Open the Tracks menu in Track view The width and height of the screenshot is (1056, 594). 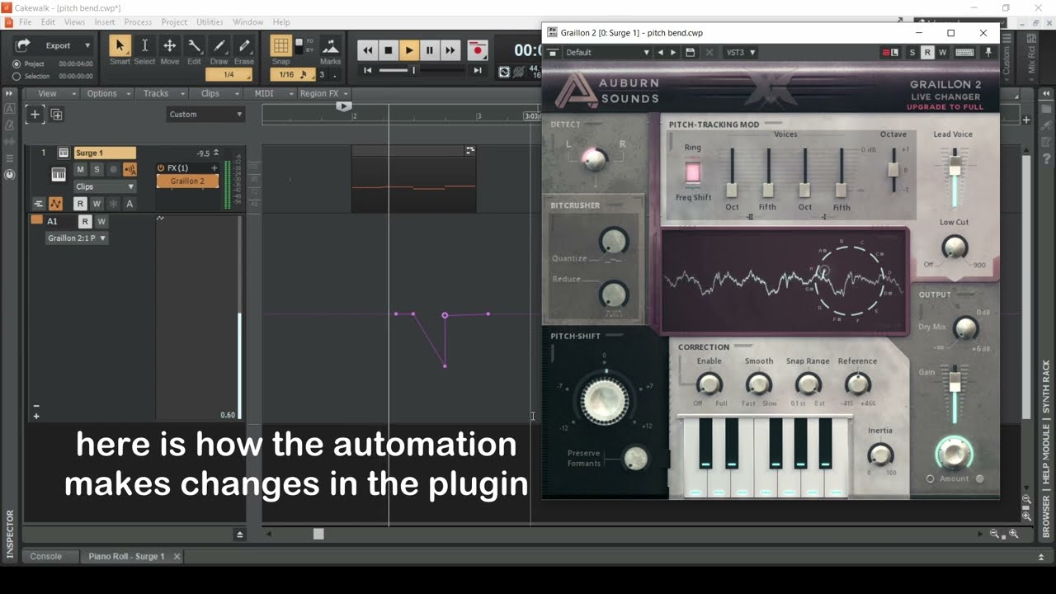click(160, 93)
